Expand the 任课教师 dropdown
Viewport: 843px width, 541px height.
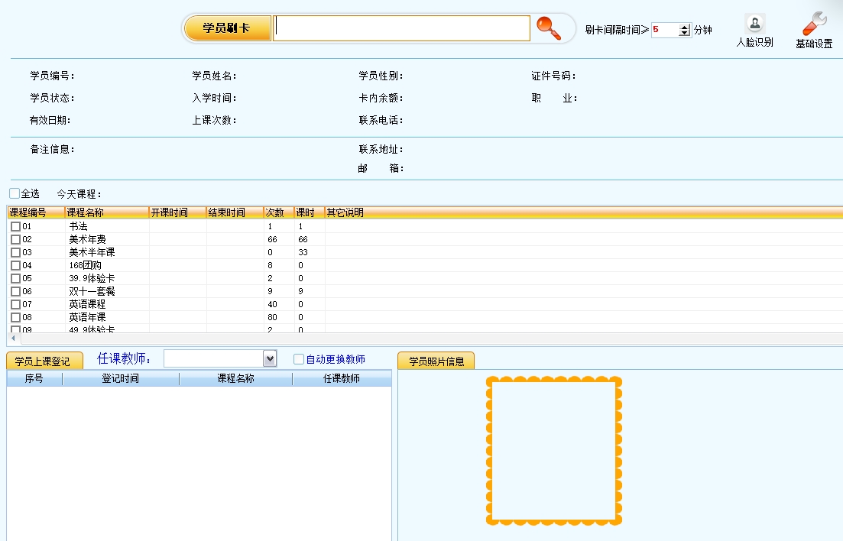269,358
